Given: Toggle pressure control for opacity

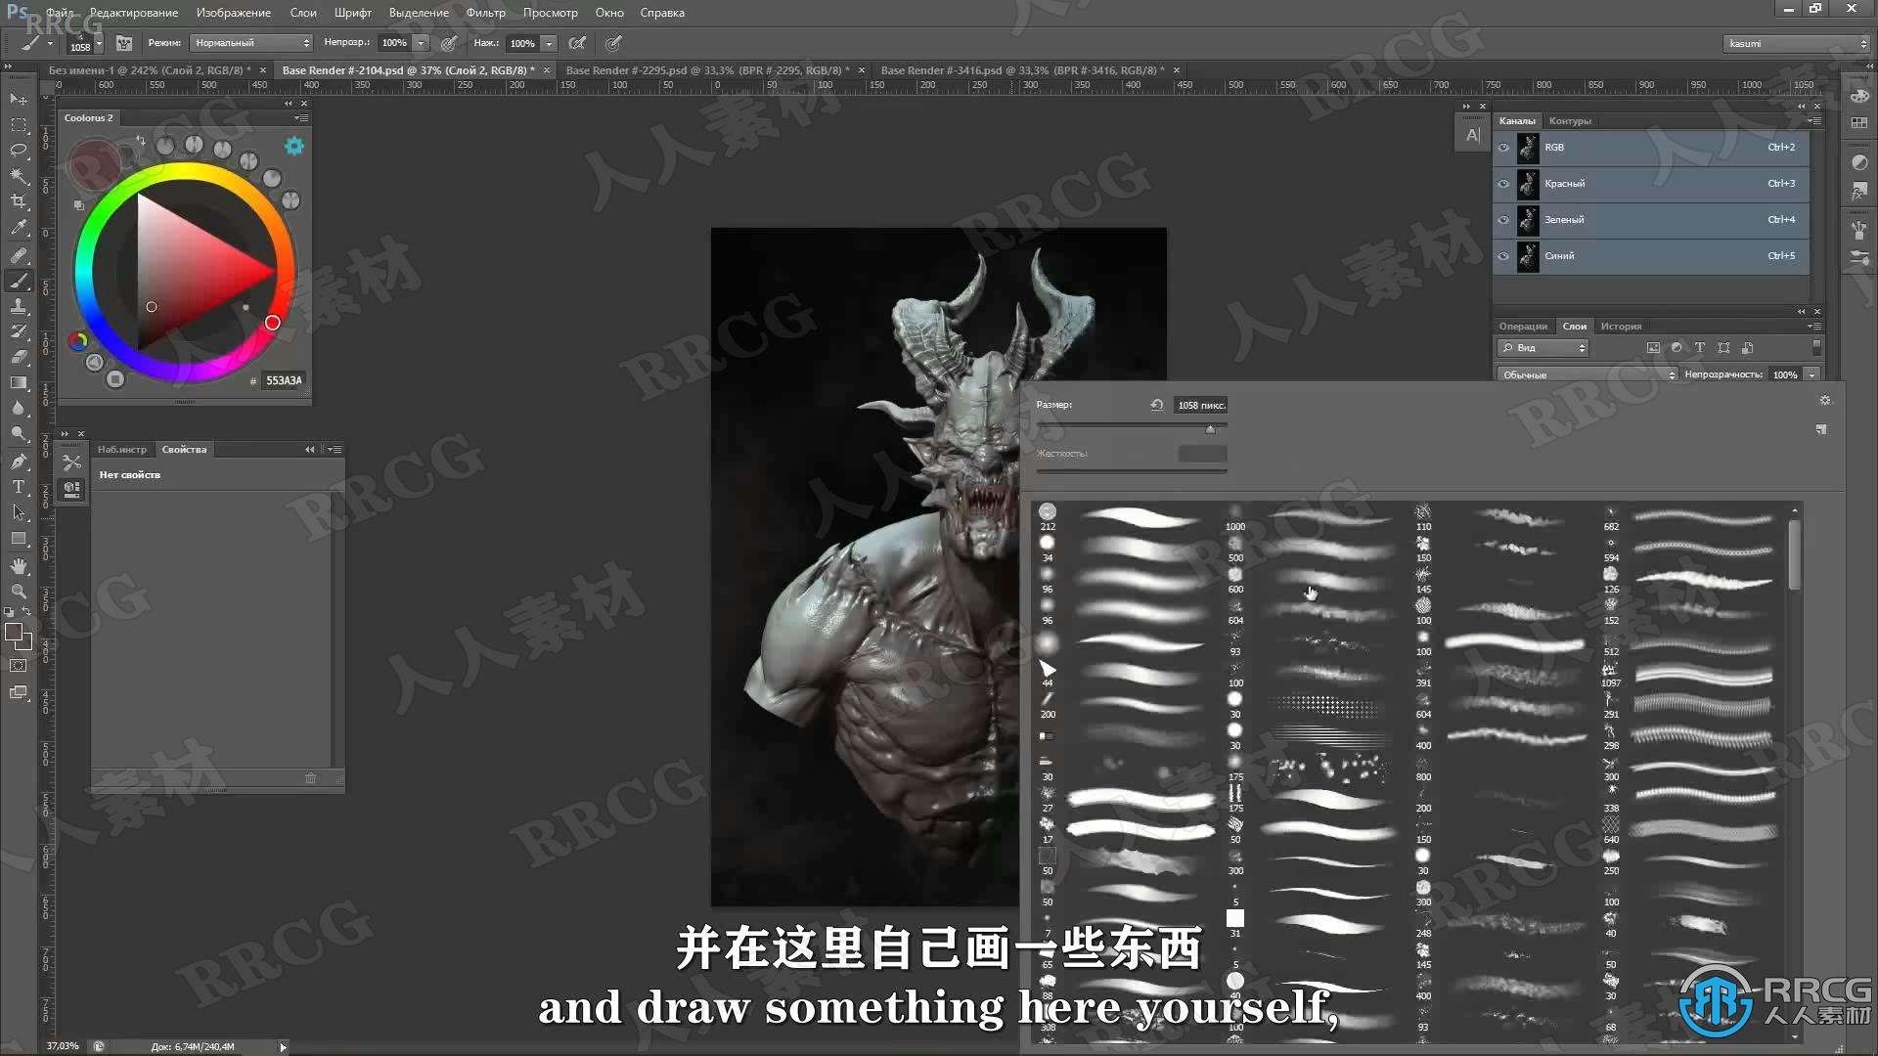Looking at the screenshot, I should coord(449,43).
